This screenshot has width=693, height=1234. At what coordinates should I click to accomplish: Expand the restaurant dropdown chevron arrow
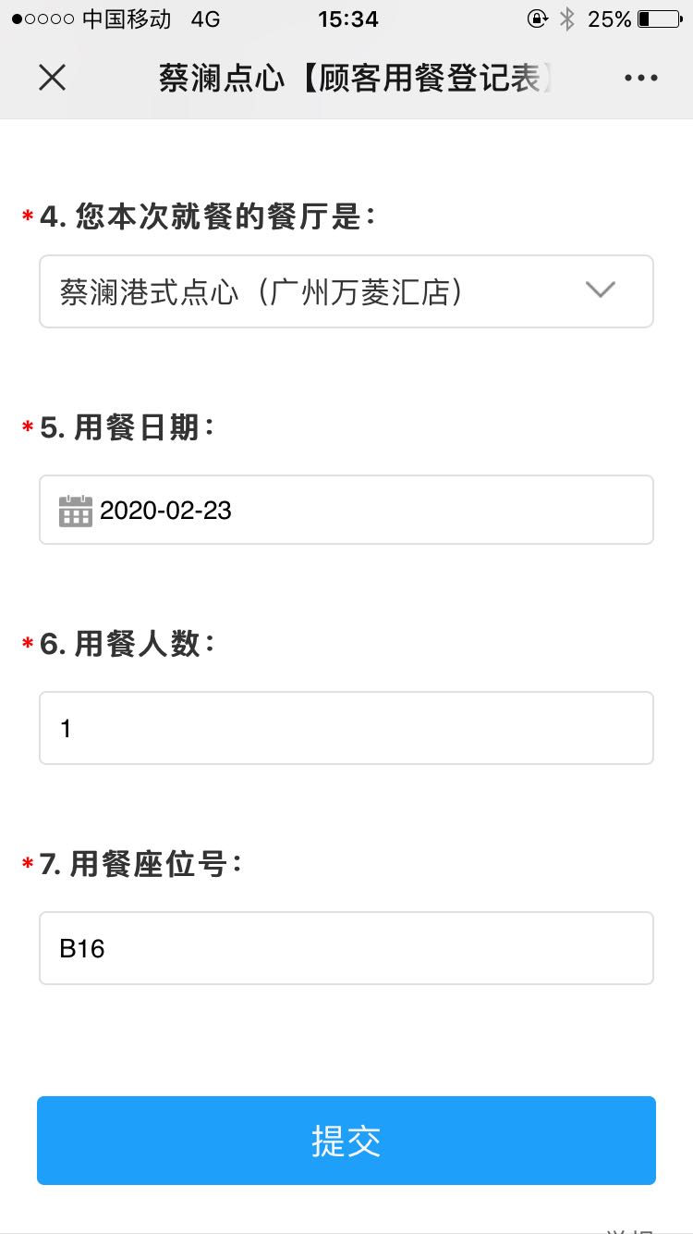(601, 290)
